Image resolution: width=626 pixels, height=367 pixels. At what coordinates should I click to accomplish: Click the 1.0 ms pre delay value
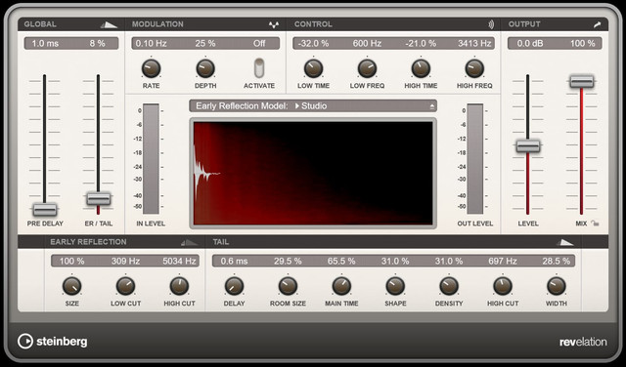click(x=45, y=43)
